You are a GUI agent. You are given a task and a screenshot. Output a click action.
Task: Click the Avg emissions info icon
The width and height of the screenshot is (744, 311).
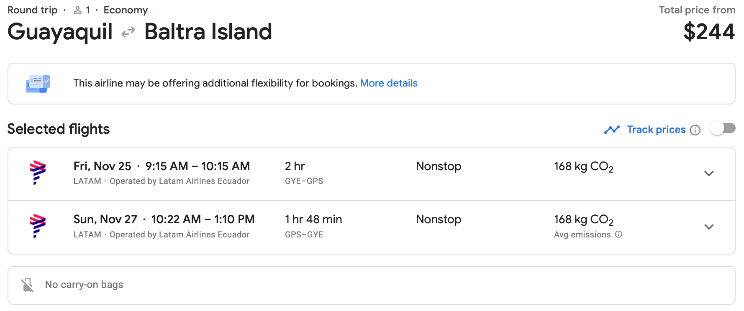(x=618, y=235)
